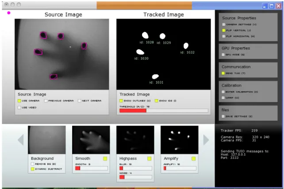This screenshot has height=189, width=284.
Task: Toggle the Smooth filter yellow square
Action: tap(105, 159)
